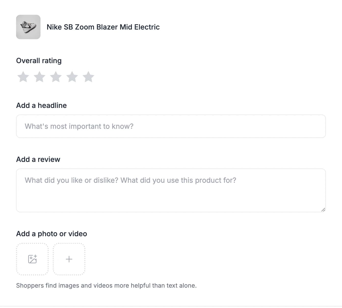Choose the fourth rating star
This screenshot has width=342, height=308.
(72, 77)
